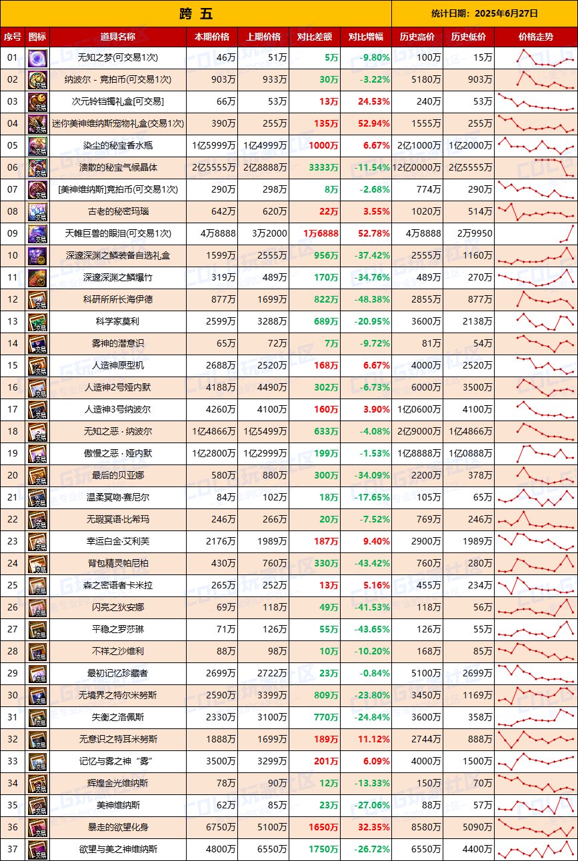The height and width of the screenshot is (861, 578).
Task: Select the 6750万 current price
Action: pos(221,828)
